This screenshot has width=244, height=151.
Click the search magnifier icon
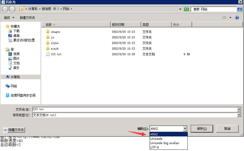click(239, 9)
